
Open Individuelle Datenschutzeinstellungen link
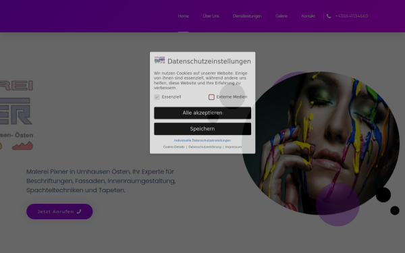202,140
